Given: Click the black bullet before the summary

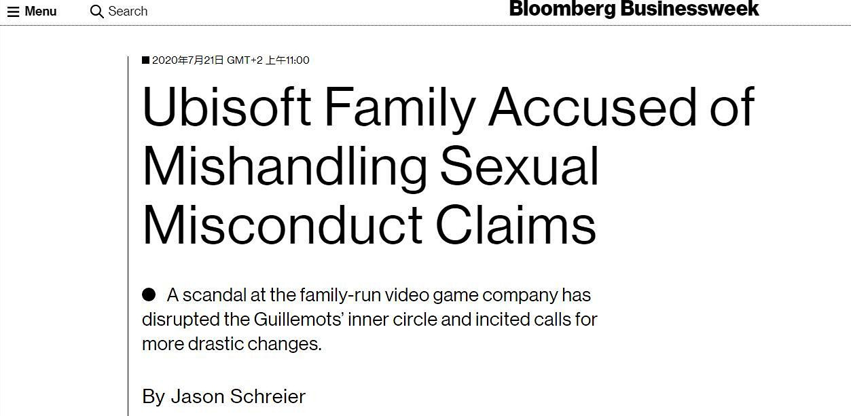Looking at the screenshot, I should (x=149, y=295).
